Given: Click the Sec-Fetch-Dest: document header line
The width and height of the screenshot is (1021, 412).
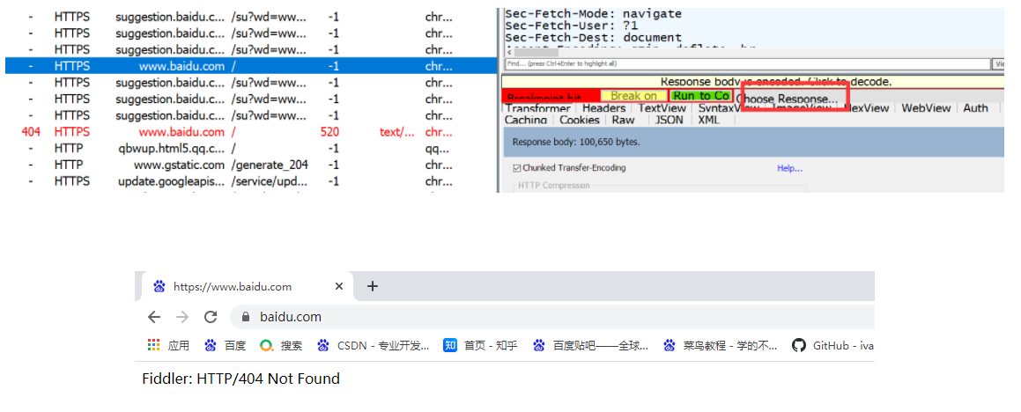Looking at the screenshot, I should [593, 39].
